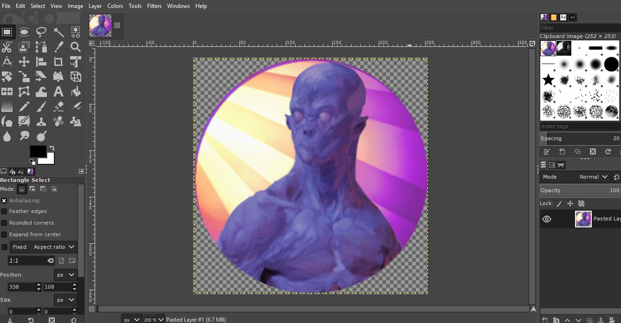The width and height of the screenshot is (621, 323).
Task: Hide the Pasted Layer using eye icon
Action: (x=547, y=219)
